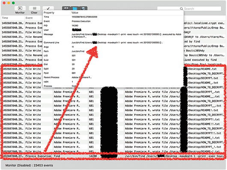Image resolution: width=227 pixels, height=170 pixels.
Task: Click the Command Line property row
Action: coord(113,43)
